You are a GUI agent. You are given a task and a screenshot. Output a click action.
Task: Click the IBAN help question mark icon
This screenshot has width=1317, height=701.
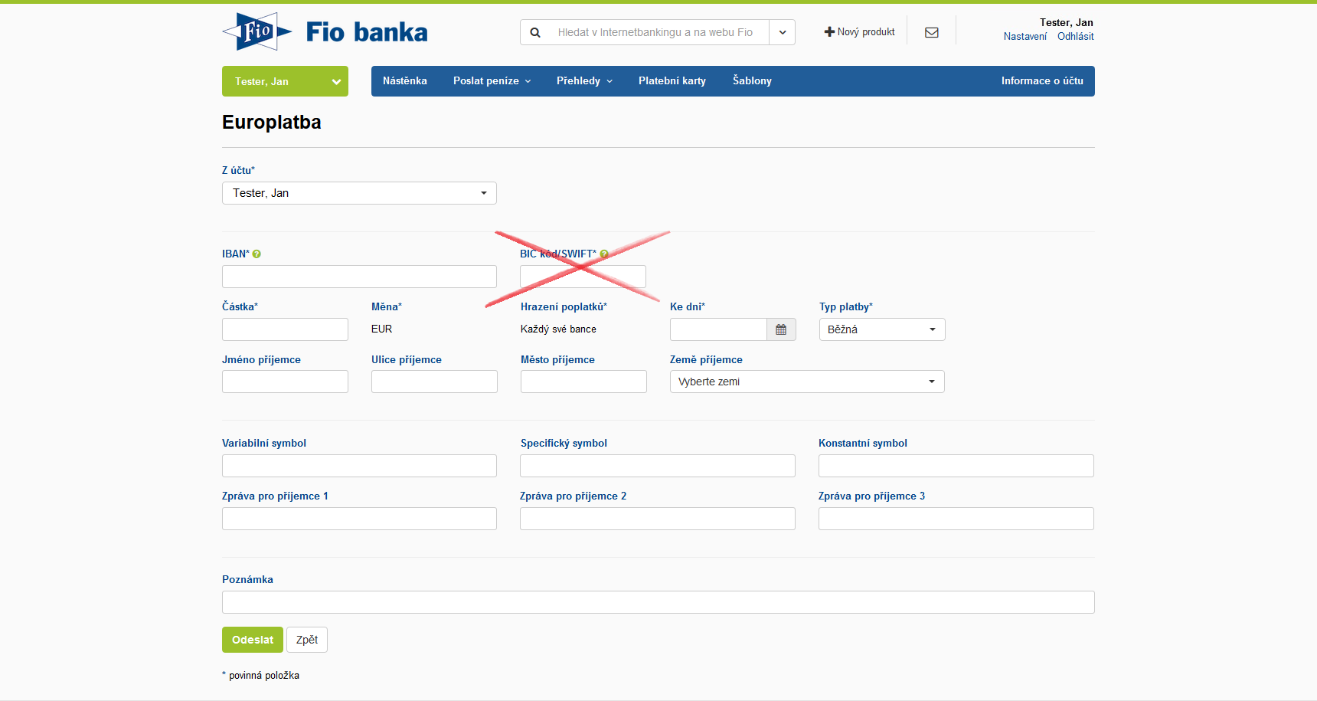tap(257, 254)
